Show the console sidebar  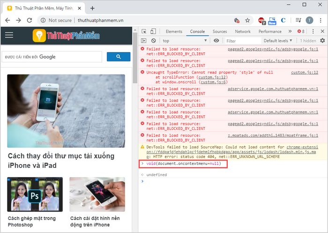point(143,41)
